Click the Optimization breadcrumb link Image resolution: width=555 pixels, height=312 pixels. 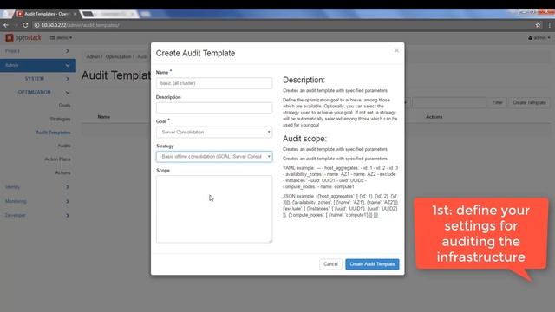pyautogui.click(x=118, y=56)
